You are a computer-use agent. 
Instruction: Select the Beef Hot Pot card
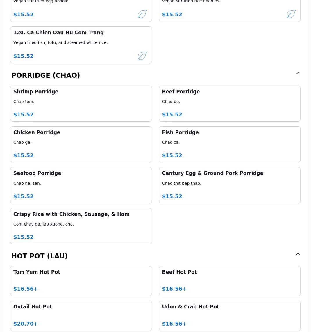coord(229,281)
